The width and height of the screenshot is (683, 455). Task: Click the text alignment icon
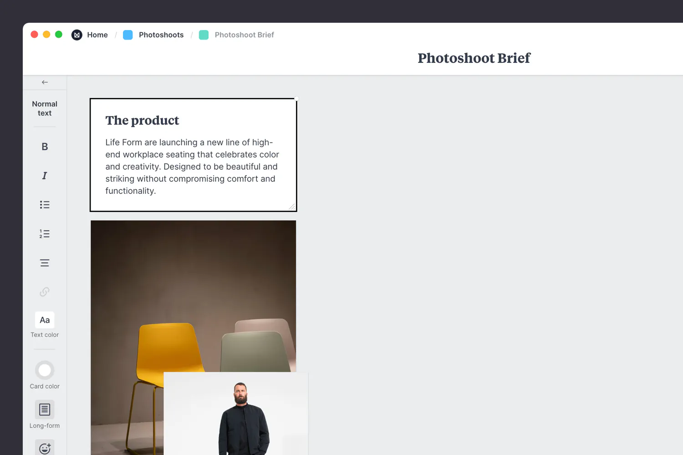(x=45, y=263)
